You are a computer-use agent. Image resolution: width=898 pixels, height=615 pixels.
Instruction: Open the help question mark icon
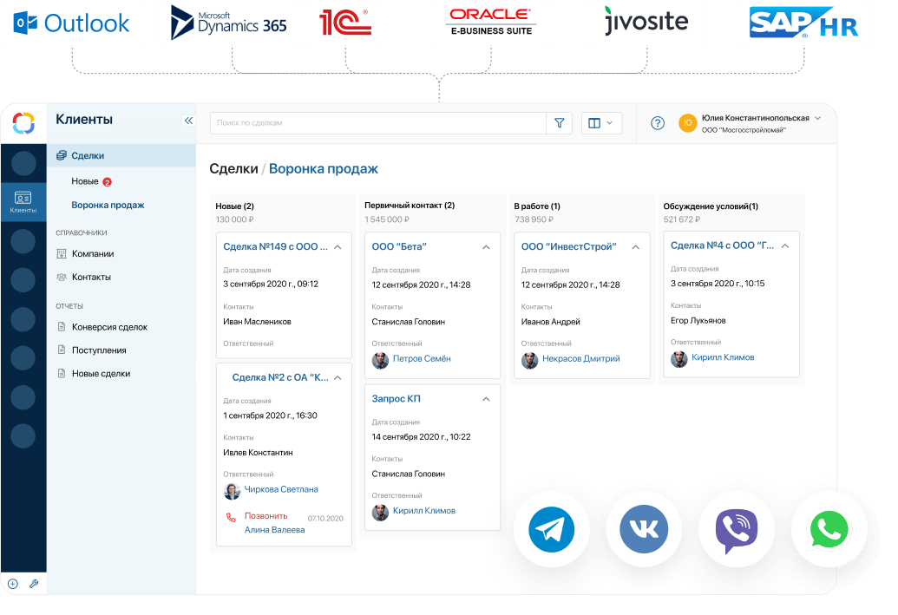click(x=658, y=123)
